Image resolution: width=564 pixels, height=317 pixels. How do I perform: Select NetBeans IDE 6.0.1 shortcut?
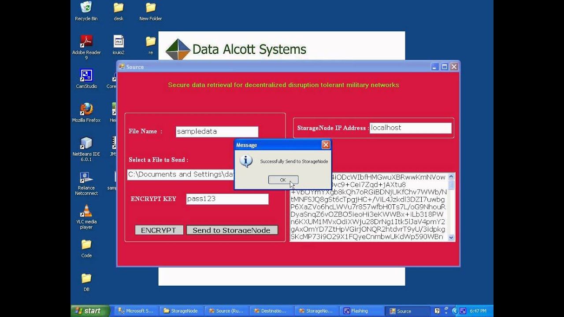point(86,149)
